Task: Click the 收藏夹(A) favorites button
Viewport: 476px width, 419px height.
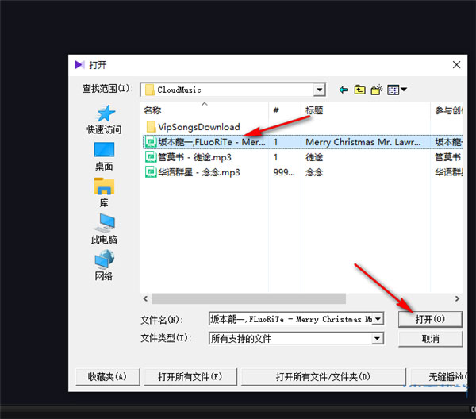Action: (x=107, y=377)
